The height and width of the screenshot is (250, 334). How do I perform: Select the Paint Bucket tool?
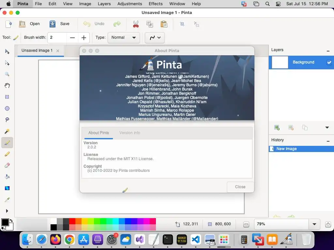point(7,177)
